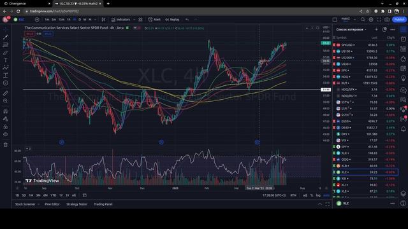Open chart settings gear icon
The height and width of the screenshot is (229, 408).
[371, 20]
